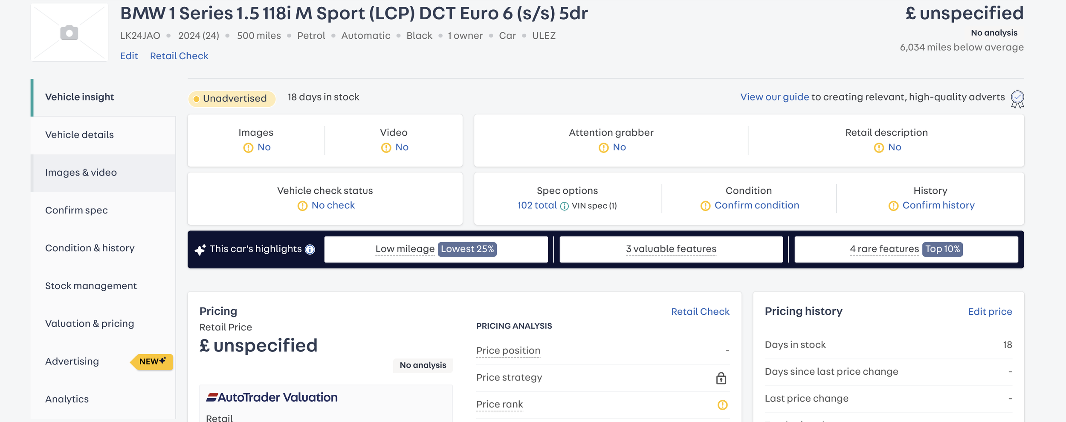Open Valuation & pricing section
Screen dimensions: 1066x422
click(103, 324)
